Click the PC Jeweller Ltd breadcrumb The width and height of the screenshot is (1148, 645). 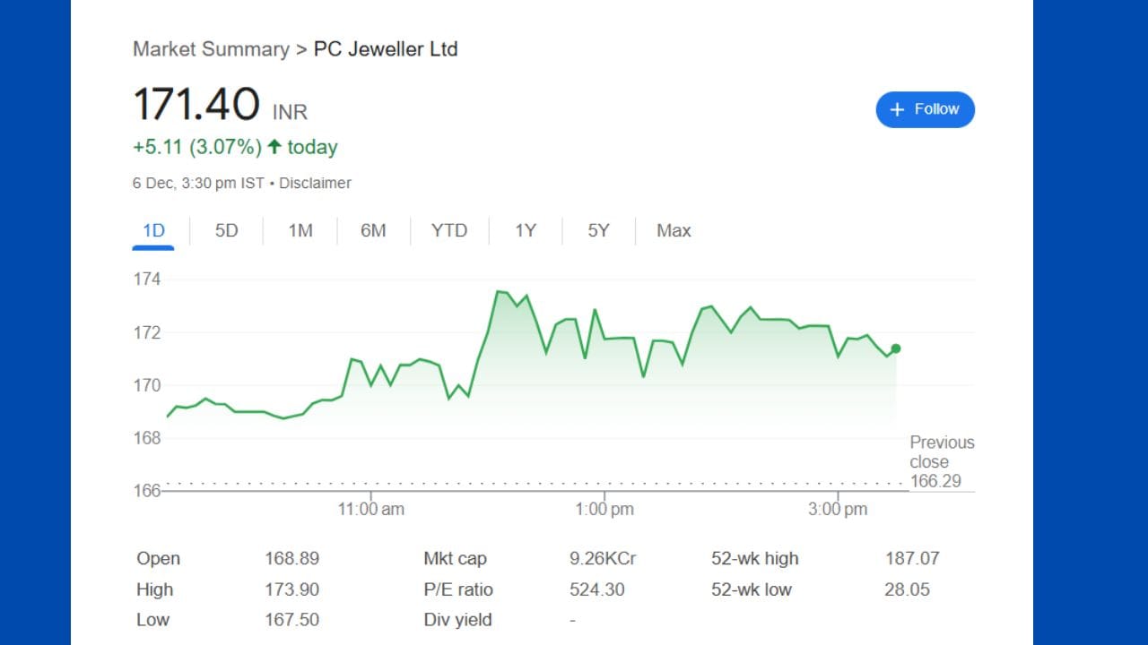(x=386, y=49)
